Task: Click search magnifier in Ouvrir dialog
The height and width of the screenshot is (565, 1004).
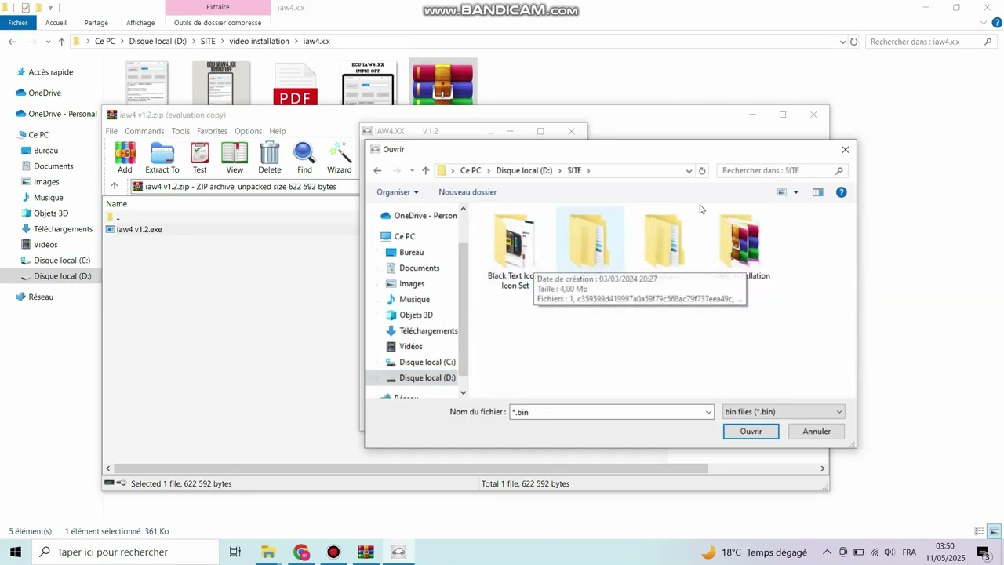Action: click(838, 170)
